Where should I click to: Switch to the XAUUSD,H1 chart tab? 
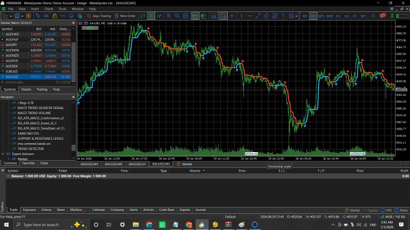point(137,164)
